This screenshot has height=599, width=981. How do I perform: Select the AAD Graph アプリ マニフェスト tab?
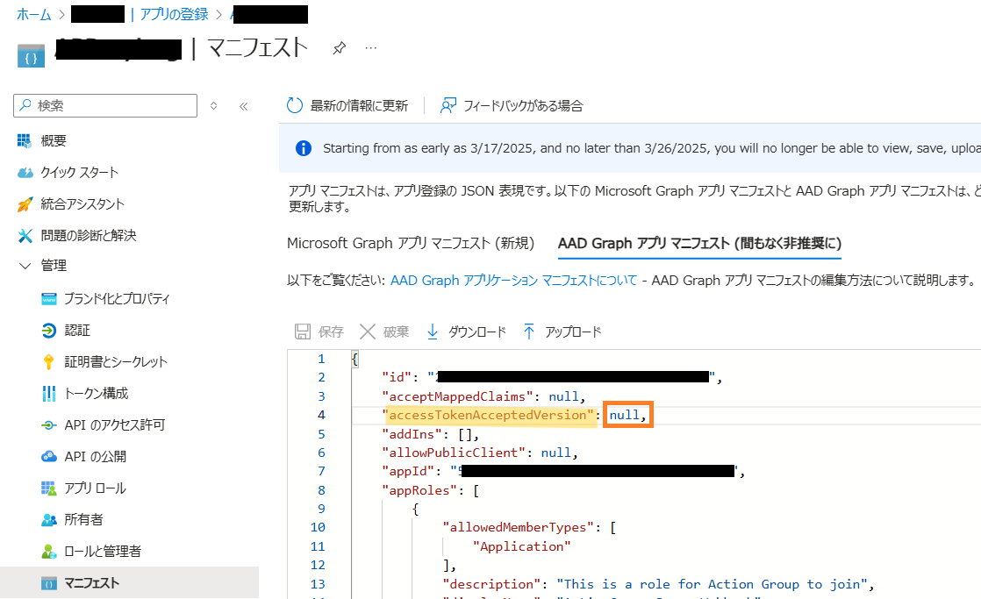click(x=699, y=243)
